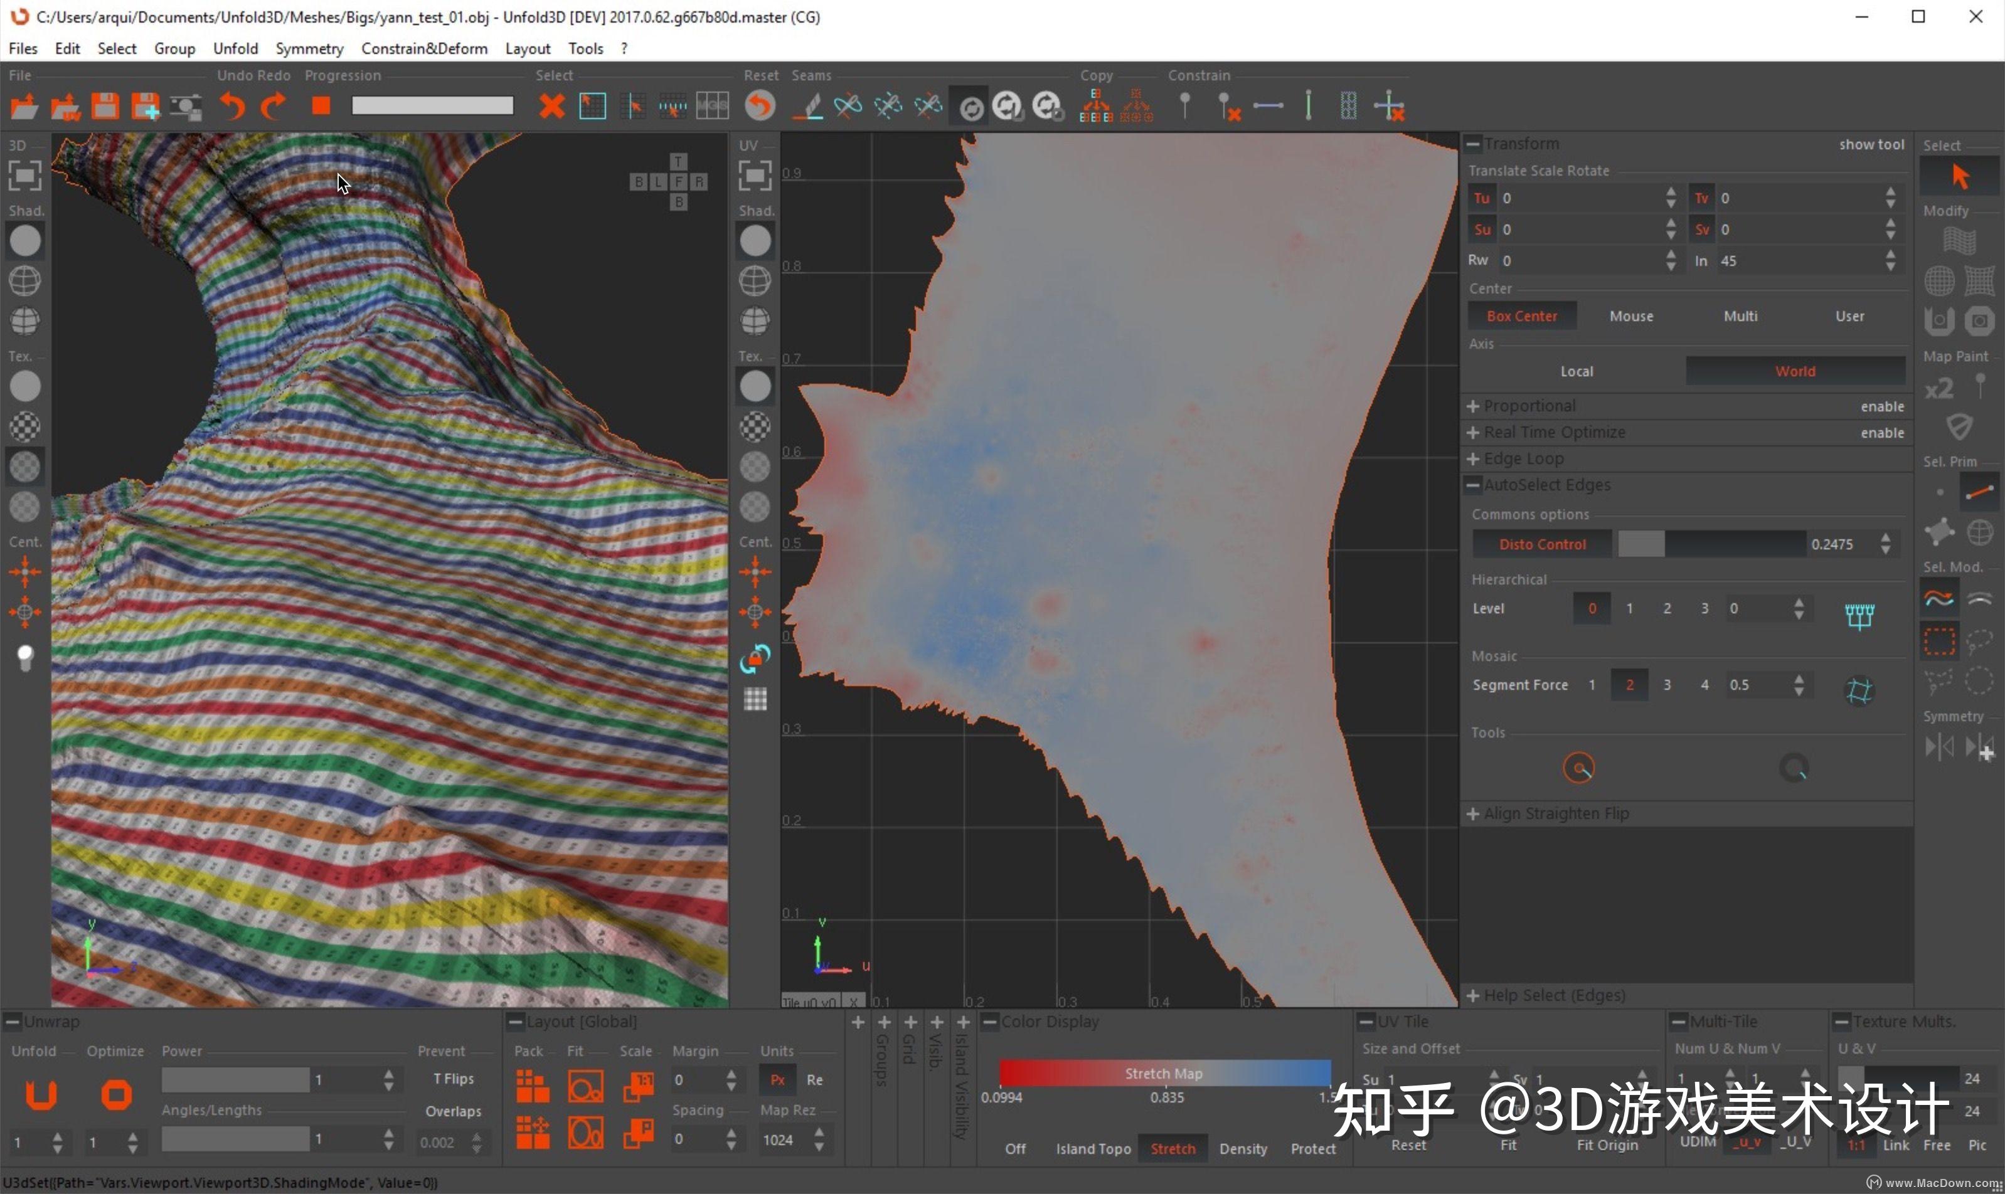The width and height of the screenshot is (2005, 1194).
Task: Open the Constrain&Deform menu
Action: 424,48
